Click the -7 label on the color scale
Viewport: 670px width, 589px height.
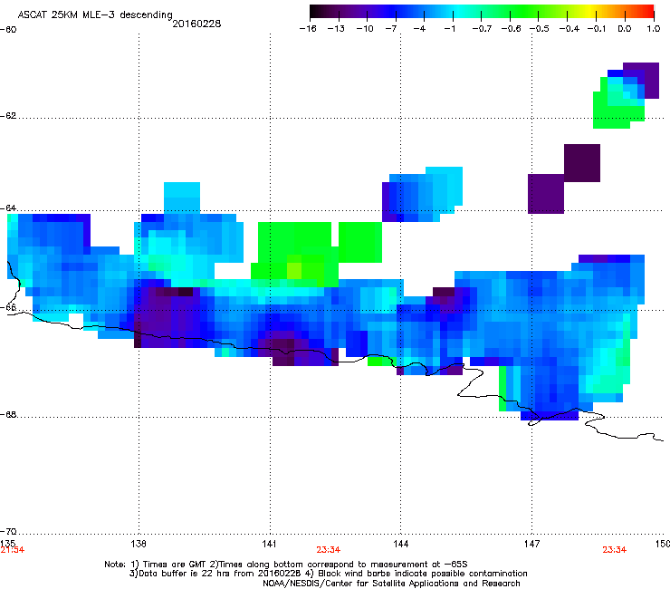[x=391, y=29]
